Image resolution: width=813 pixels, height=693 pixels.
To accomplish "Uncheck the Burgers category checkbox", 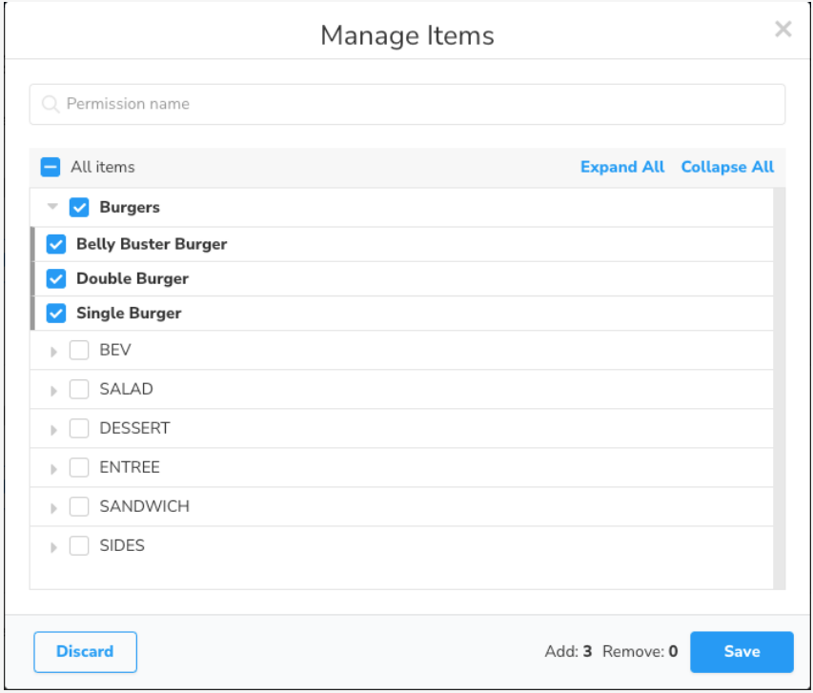I will pos(79,207).
